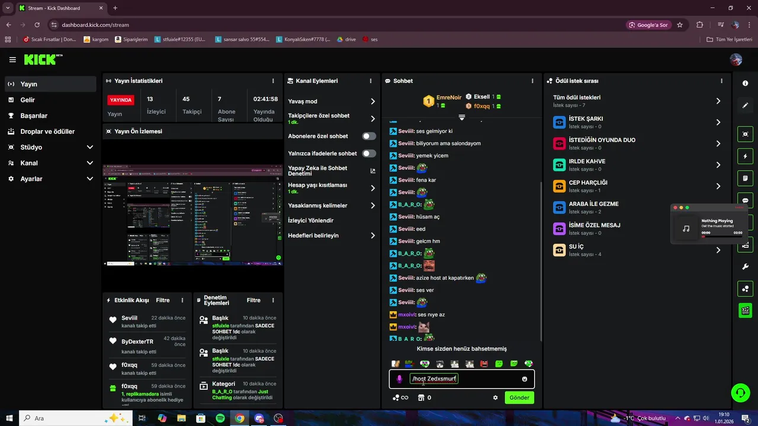
Task: Click the Kick logo
Action: coord(43,60)
